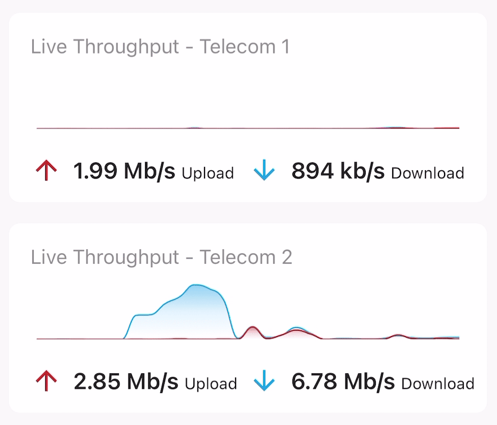The height and width of the screenshot is (425, 497).
Task: Click the red upload arrow for Telecom 1
Action: (x=46, y=170)
